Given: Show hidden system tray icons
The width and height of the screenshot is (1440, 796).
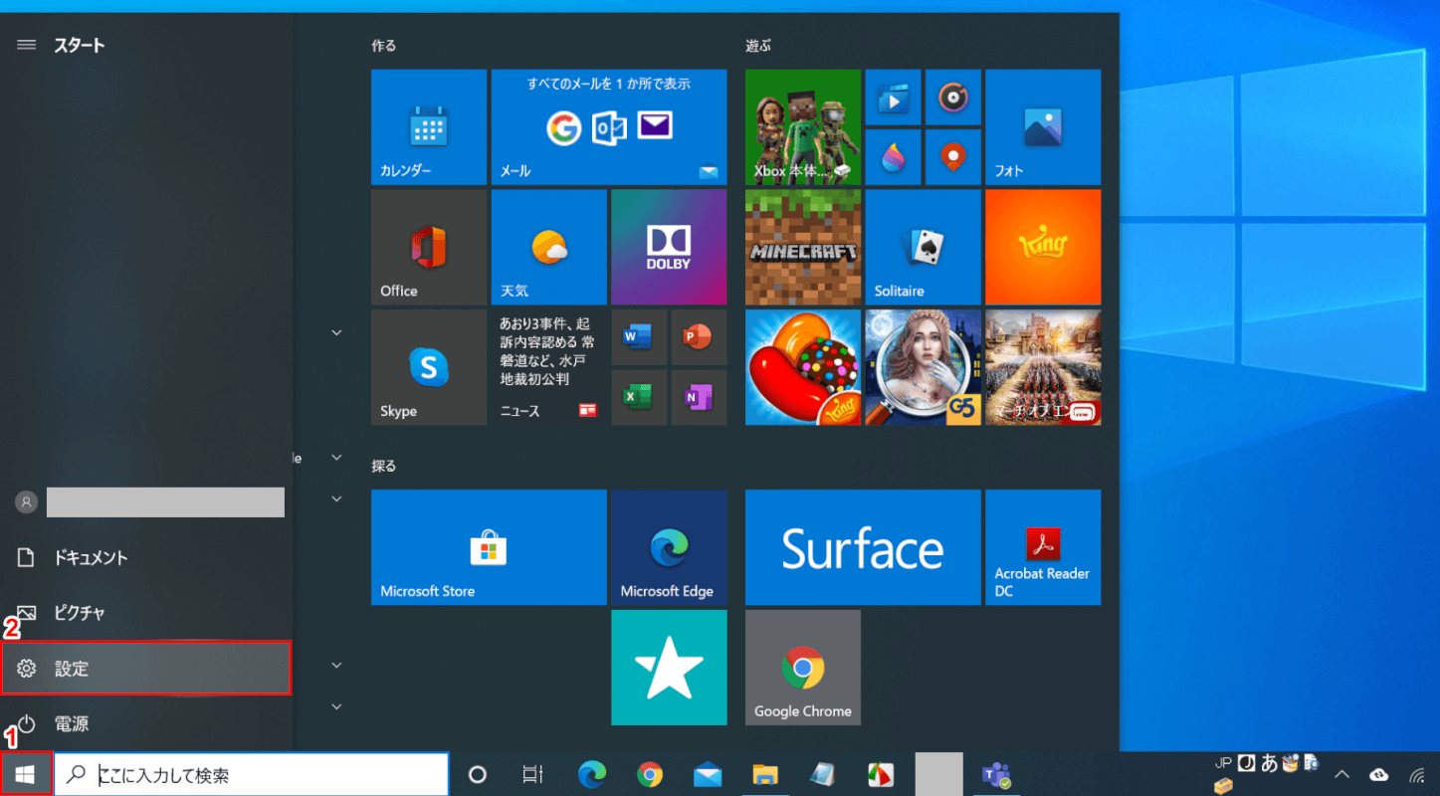Looking at the screenshot, I should pos(1341,774).
